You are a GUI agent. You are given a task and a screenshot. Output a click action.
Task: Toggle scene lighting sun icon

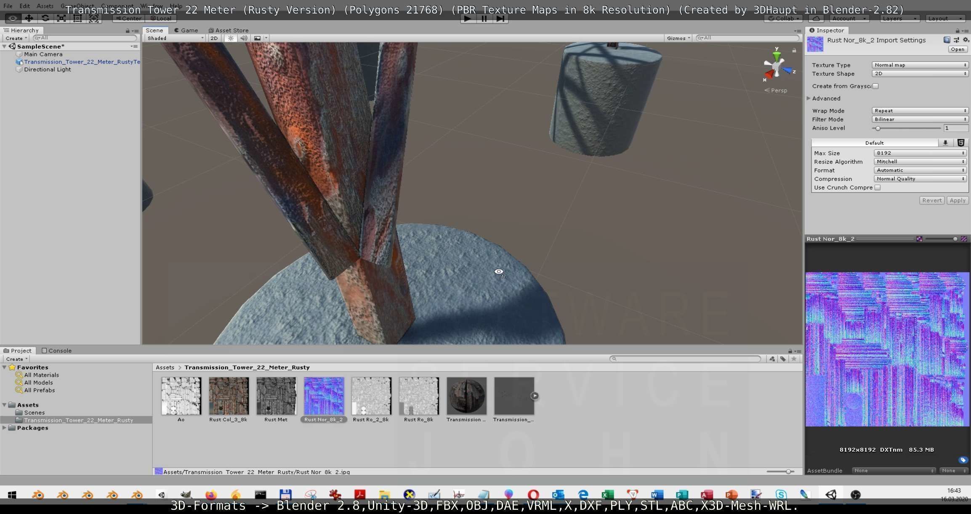[231, 38]
